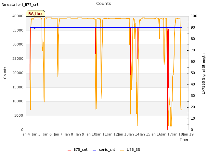Click the 40 right-axis label
This screenshot has height=156, width=208.
click(193, 84)
